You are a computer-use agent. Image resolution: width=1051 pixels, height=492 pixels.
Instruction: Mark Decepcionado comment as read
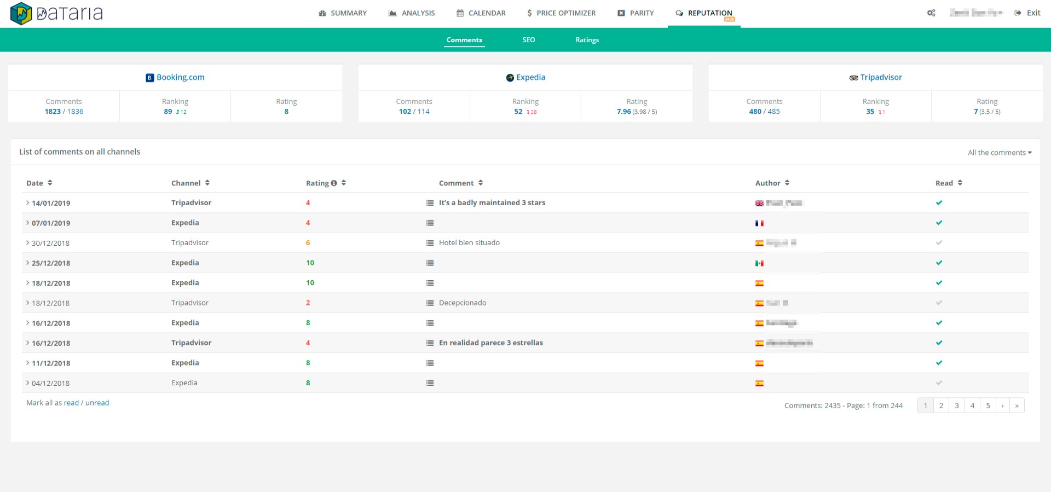pyautogui.click(x=939, y=303)
